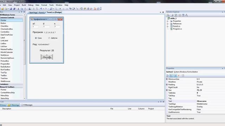Screen dimensions: 225x126
Task: Open the Debug menu
Action: tap(31, 5)
